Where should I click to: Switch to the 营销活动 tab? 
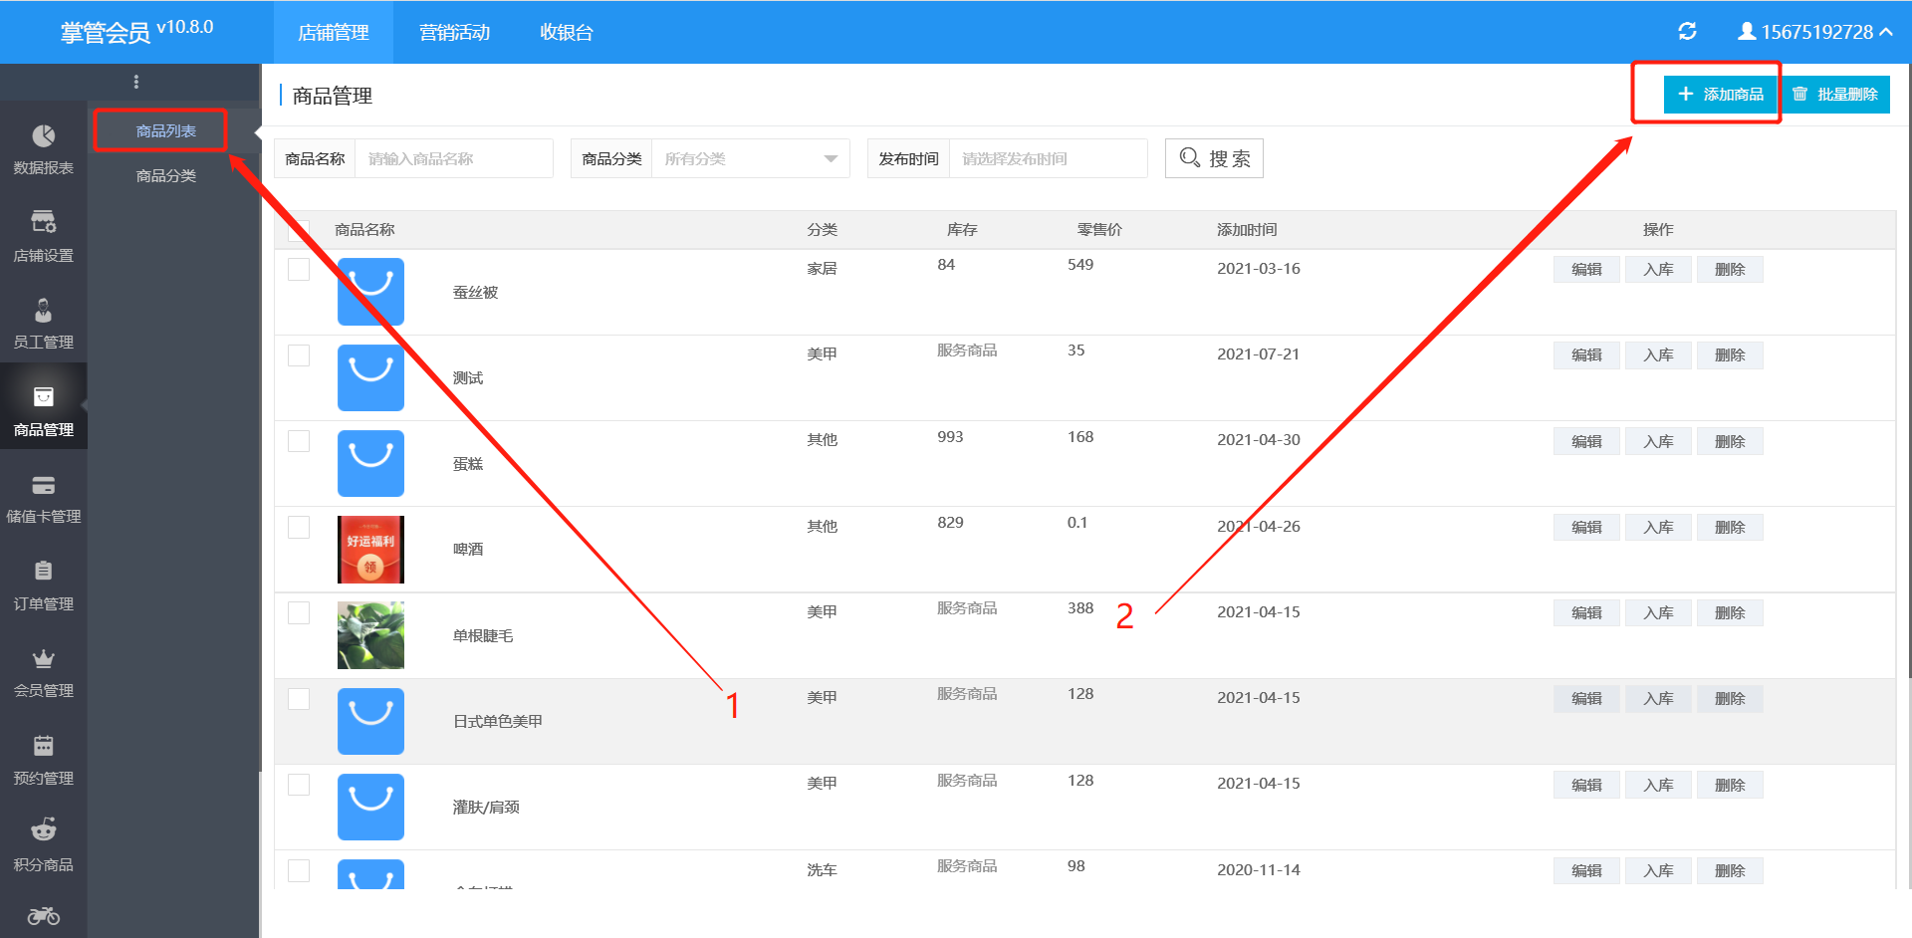pos(454,33)
